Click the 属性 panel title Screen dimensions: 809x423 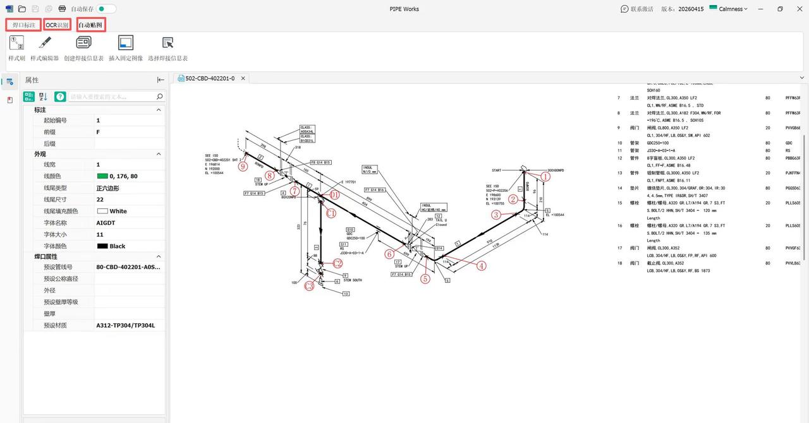[x=32, y=80]
